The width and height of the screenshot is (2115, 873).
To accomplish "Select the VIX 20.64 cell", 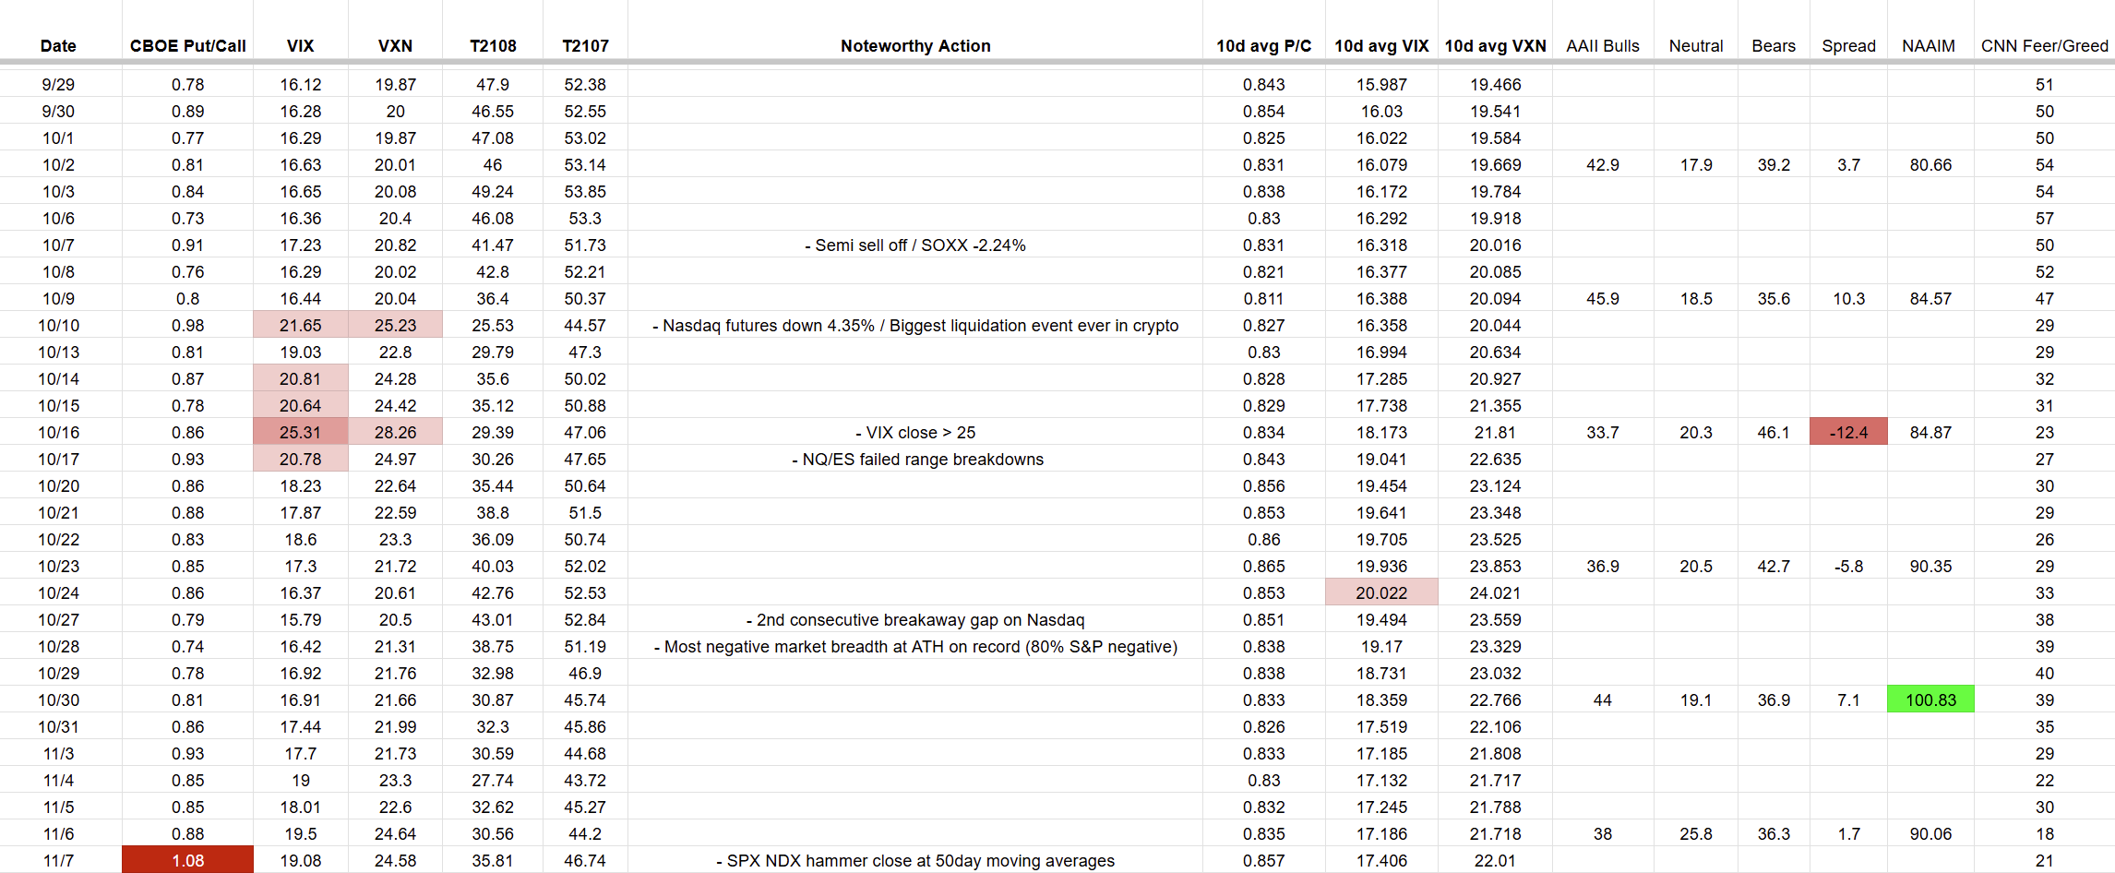I will coord(300,405).
